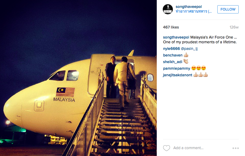Image resolution: width=245 pixels, height=156 pixels.
Task: Open the songthaveepol username in the header
Action: pos(189,7)
